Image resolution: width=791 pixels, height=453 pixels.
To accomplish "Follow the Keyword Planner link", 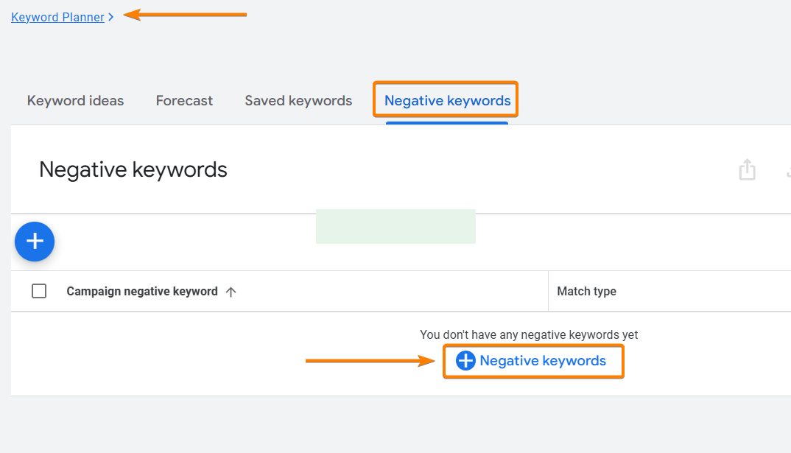I will (x=57, y=17).
